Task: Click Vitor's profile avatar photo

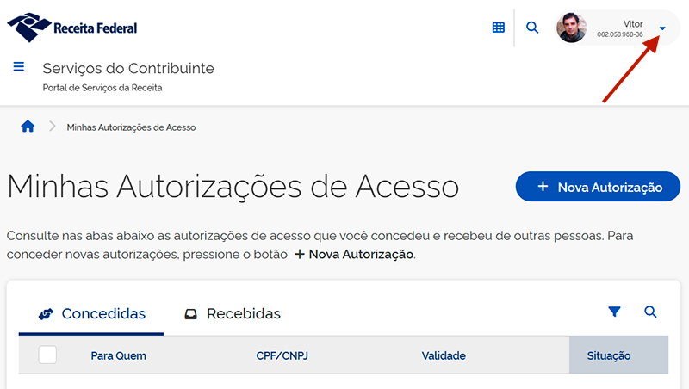Action: (571, 28)
